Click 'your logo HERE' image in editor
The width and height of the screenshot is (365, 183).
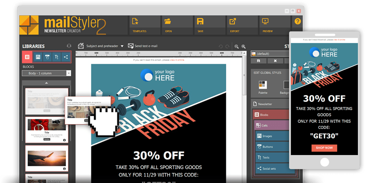(157, 75)
